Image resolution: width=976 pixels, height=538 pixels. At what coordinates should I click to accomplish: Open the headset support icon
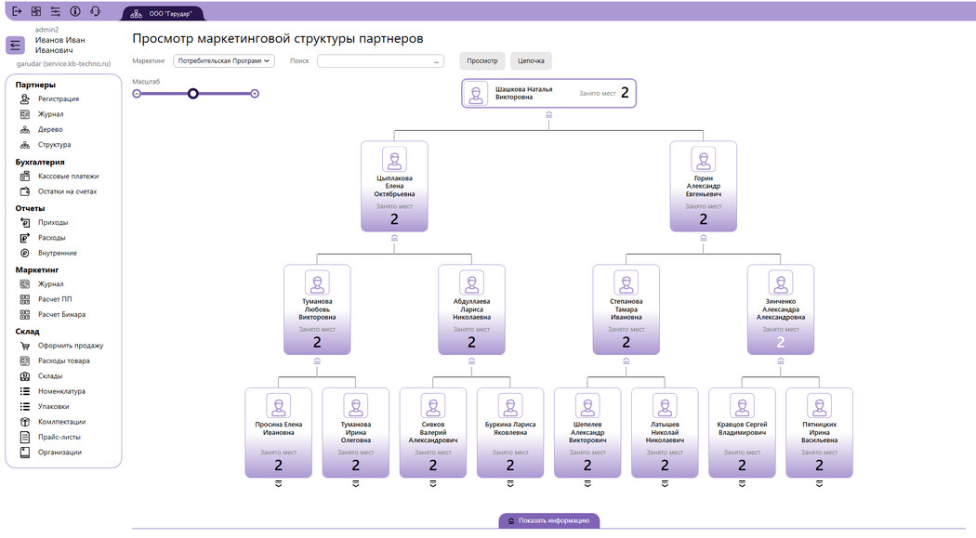(x=95, y=11)
